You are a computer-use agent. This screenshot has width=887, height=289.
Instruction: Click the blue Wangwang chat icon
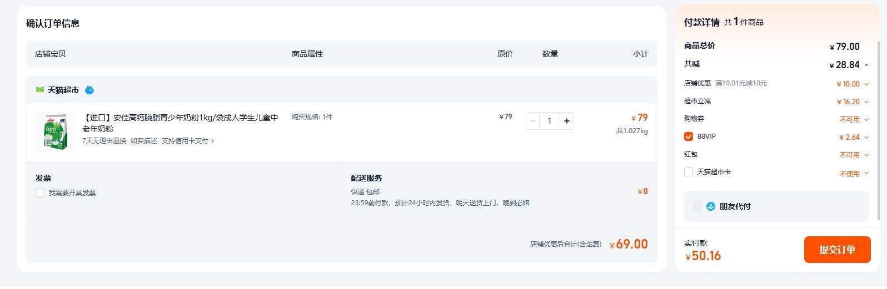pyautogui.click(x=89, y=90)
